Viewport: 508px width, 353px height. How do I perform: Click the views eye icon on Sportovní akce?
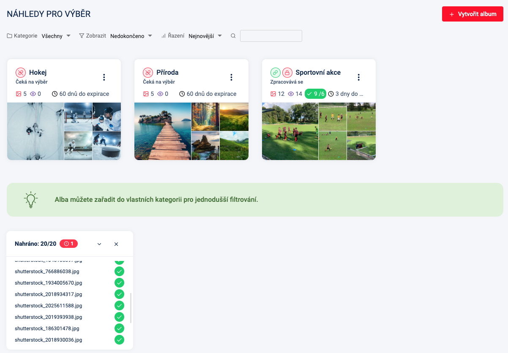point(291,94)
